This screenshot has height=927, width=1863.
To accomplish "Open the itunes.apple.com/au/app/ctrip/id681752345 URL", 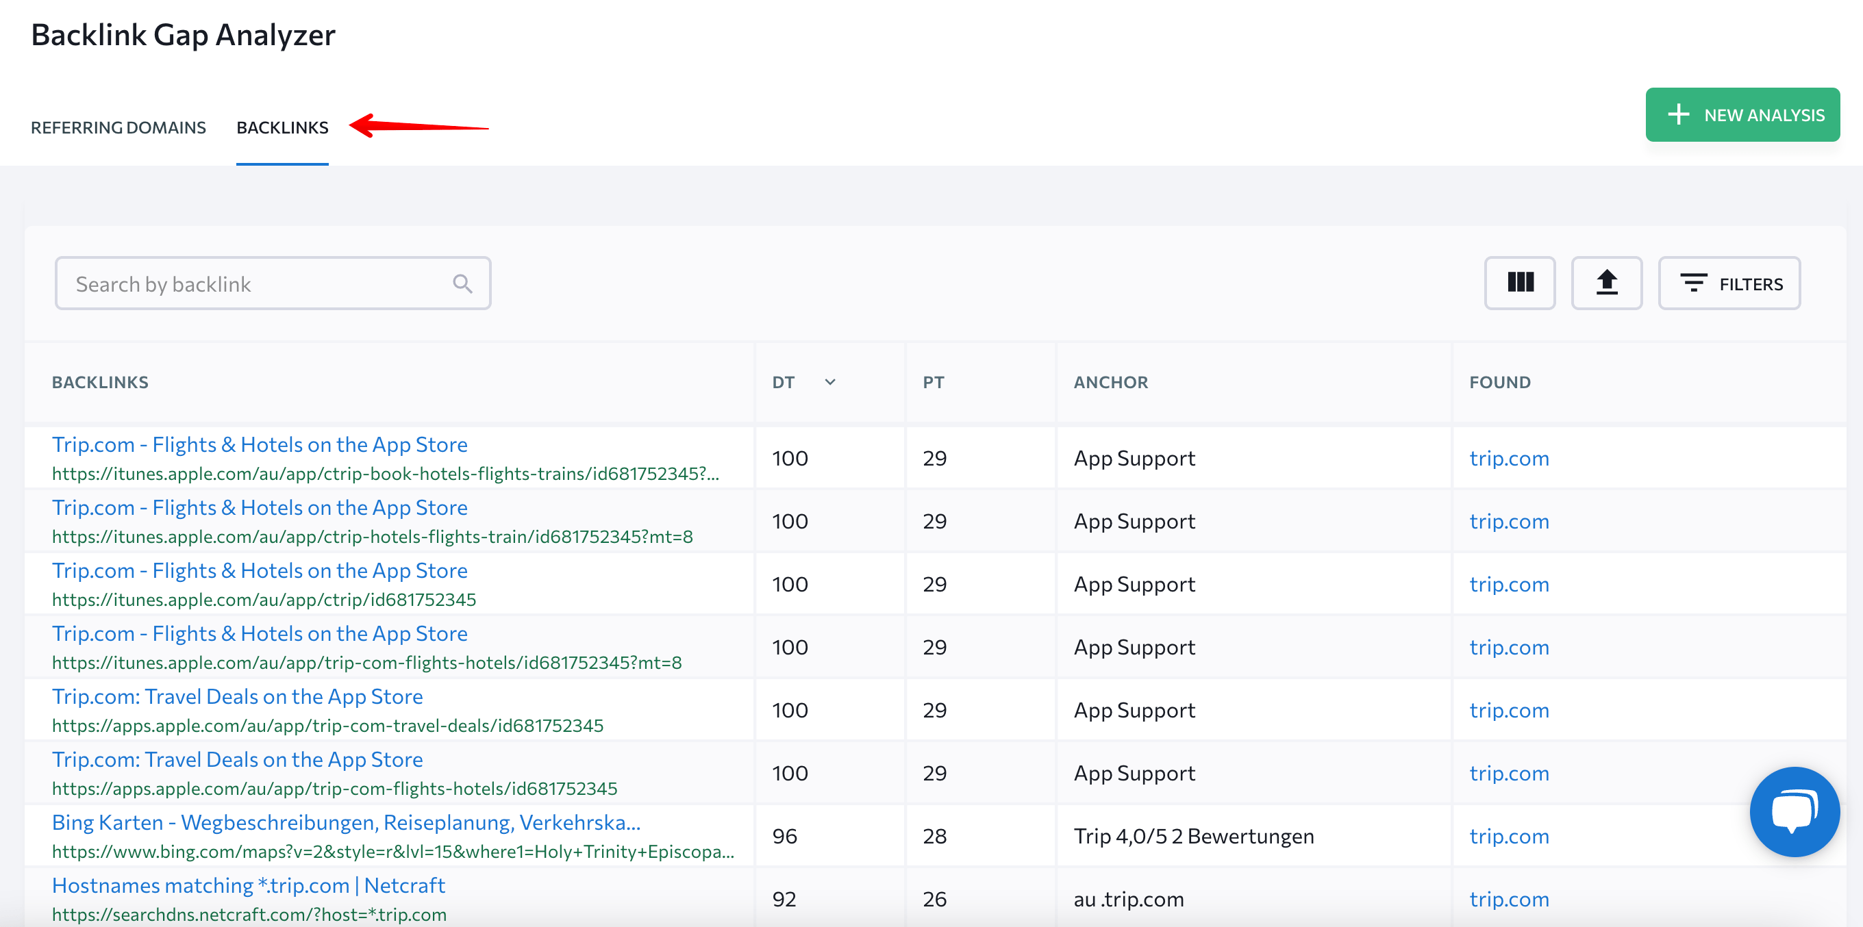I will click(x=264, y=600).
